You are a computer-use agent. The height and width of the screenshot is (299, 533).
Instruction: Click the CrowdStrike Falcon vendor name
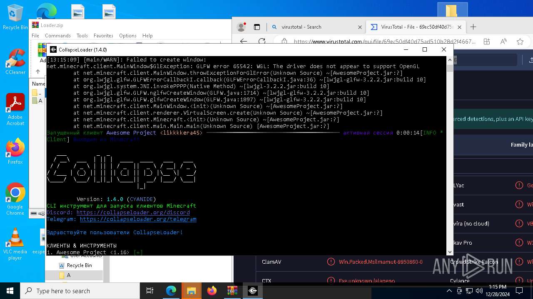tap(474, 262)
